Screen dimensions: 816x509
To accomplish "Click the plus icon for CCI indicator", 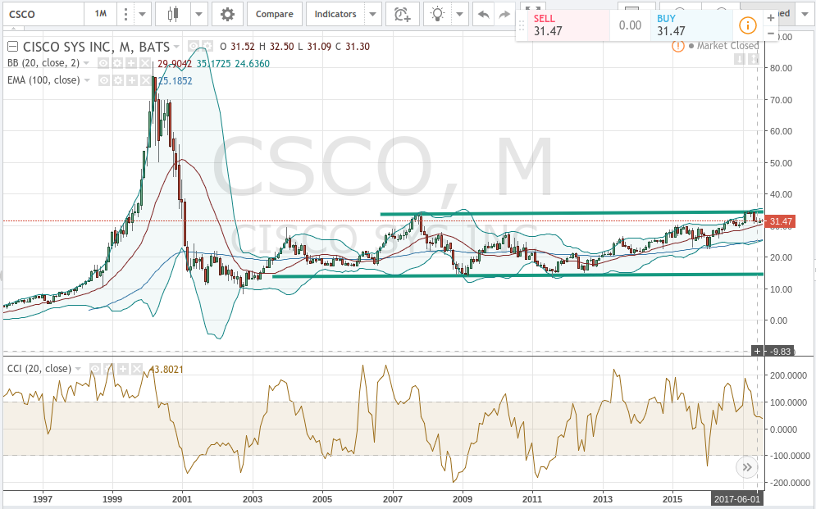I will click(123, 369).
